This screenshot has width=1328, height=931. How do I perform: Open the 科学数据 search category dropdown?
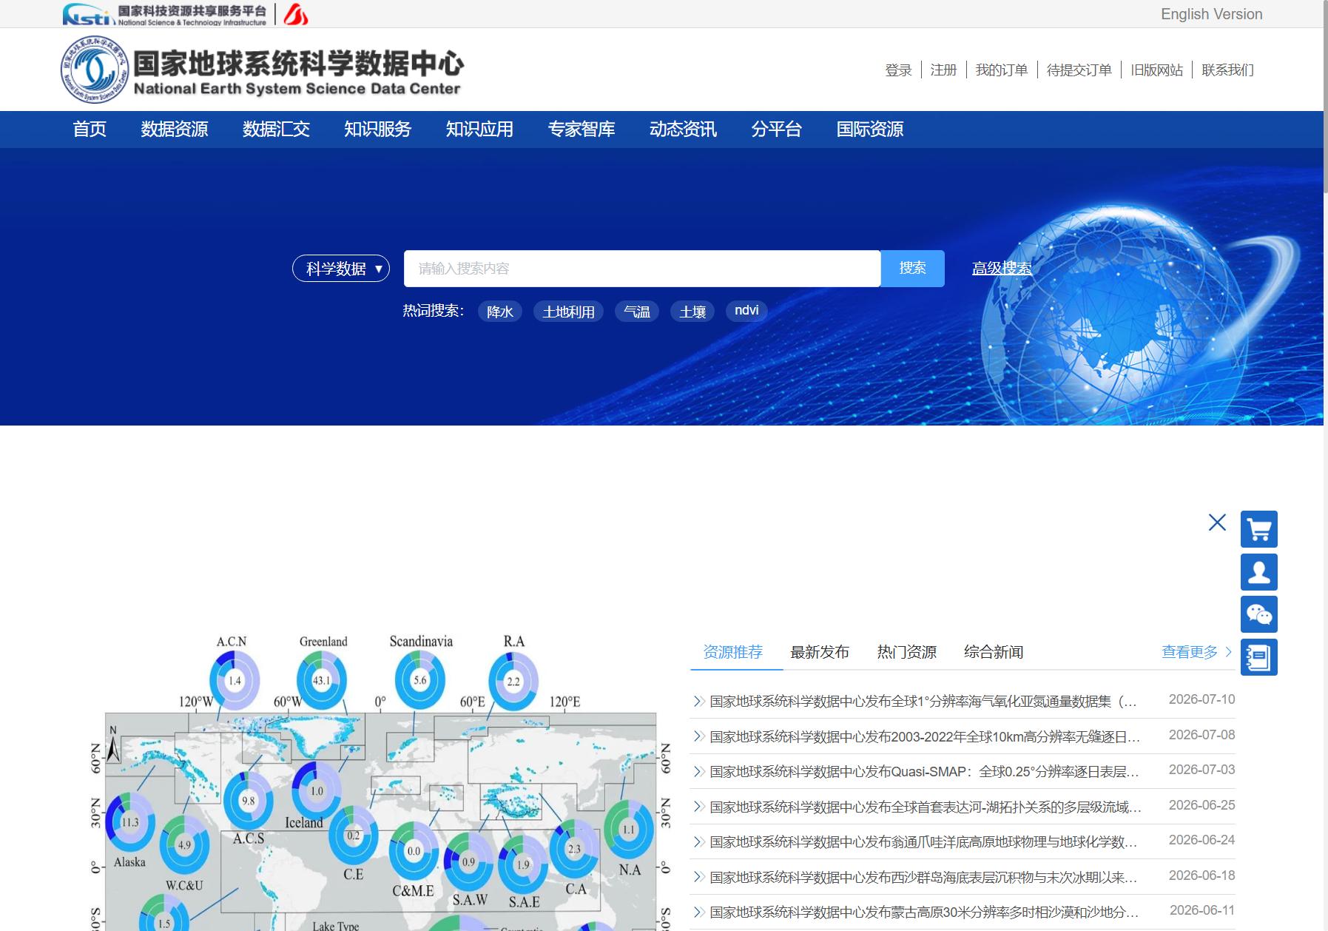(341, 268)
